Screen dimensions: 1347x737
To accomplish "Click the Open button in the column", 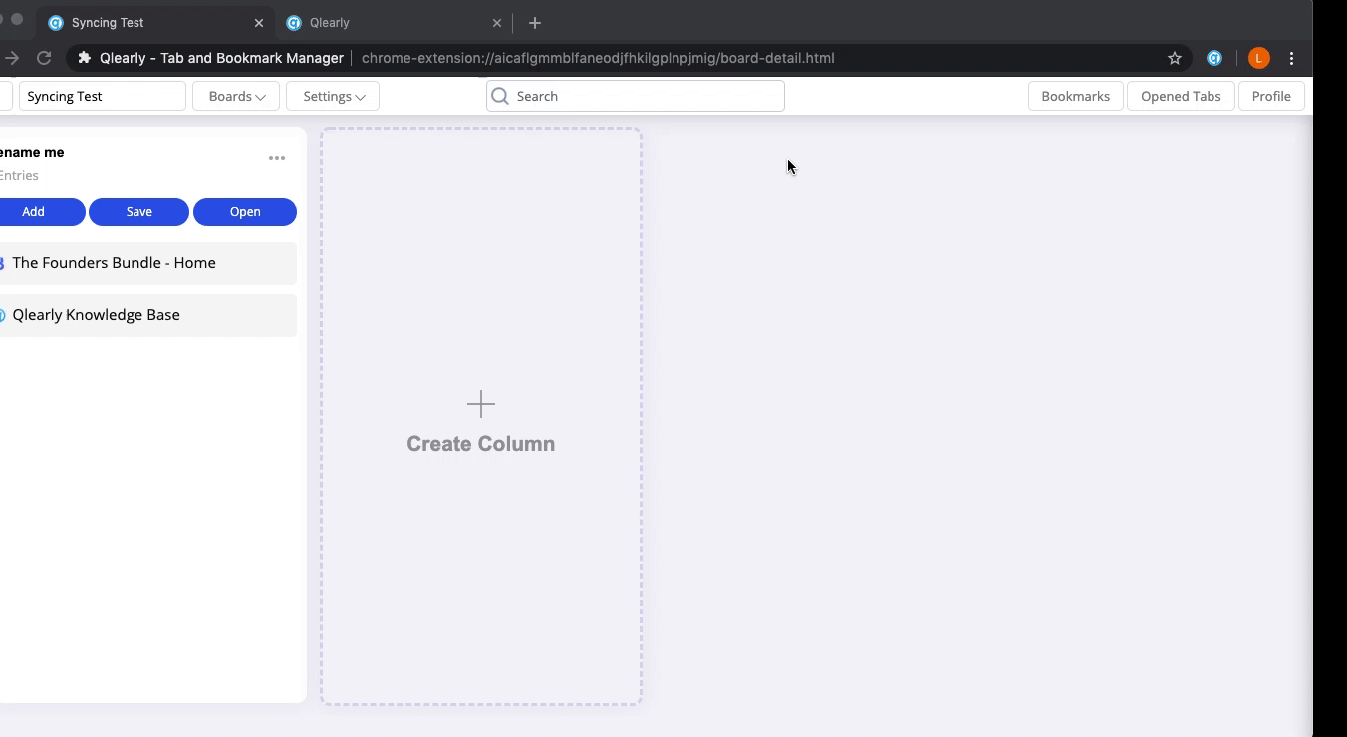I will point(245,212).
